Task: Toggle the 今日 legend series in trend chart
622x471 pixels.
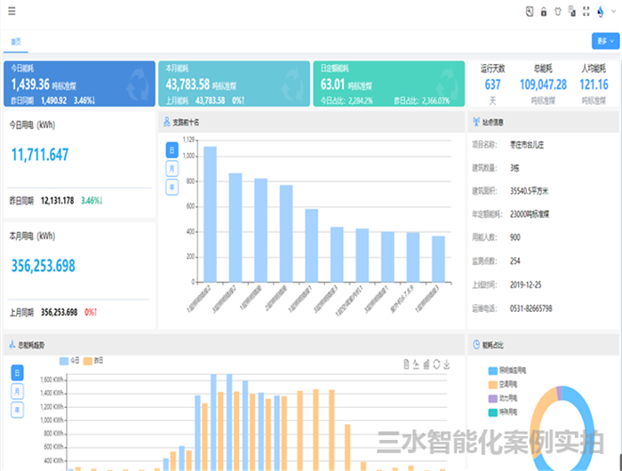Action: [68, 361]
